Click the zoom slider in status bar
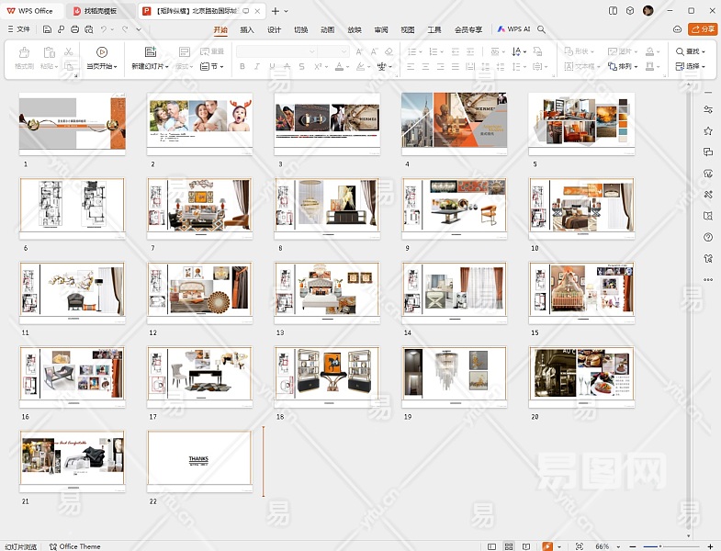This screenshot has width=721, height=551. click(659, 546)
